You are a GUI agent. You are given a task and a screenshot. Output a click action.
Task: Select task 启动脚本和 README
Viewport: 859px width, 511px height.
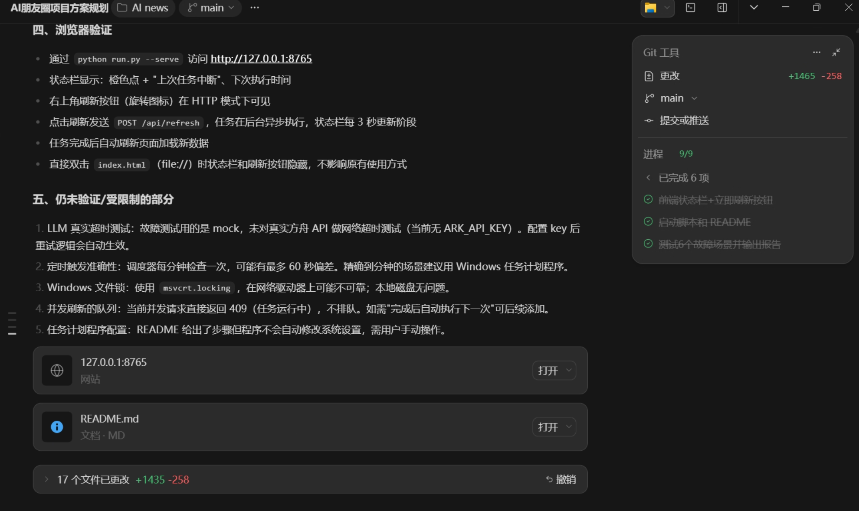pyautogui.click(x=705, y=222)
